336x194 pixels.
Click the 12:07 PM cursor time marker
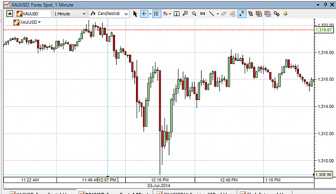(x=108, y=180)
